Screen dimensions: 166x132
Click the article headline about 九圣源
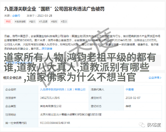click(54, 9)
